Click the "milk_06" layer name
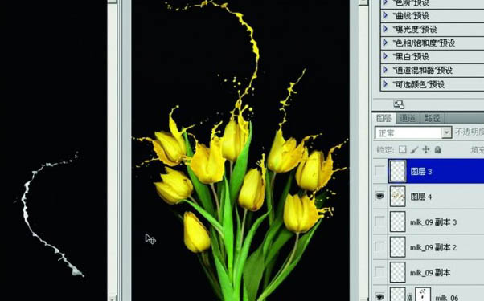 (447, 298)
